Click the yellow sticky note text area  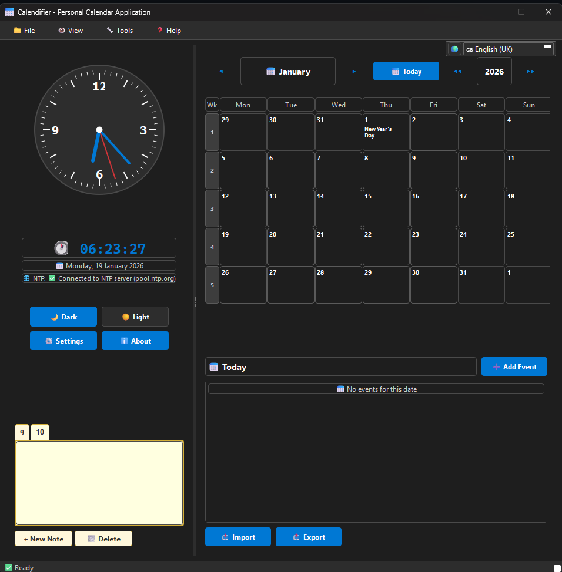tap(99, 483)
